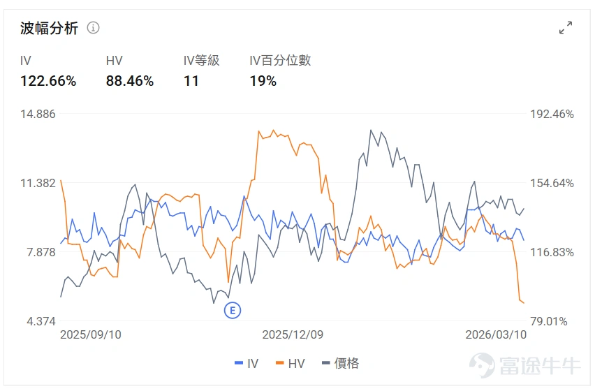Click the 富途牛牛 watermark logo
Screen dimensions: 595x391
pos(524,365)
